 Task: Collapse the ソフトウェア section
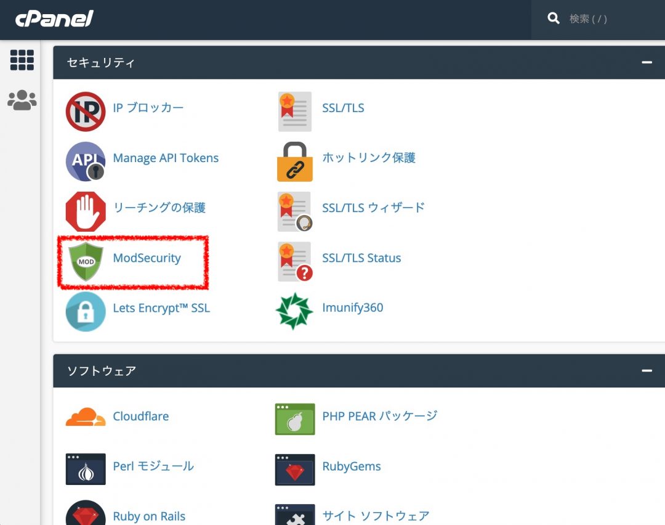coord(647,370)
